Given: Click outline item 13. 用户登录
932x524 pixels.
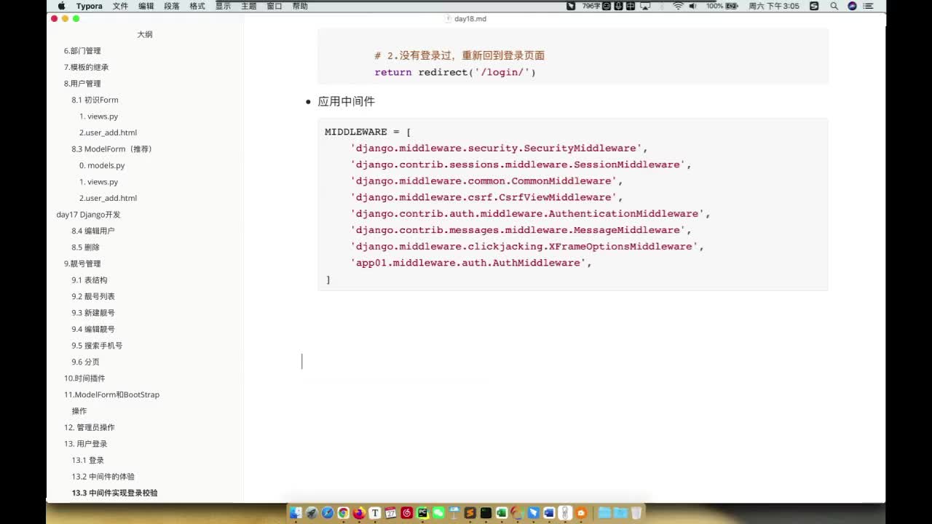Looking at the screenshot, I should coord(85,444).
